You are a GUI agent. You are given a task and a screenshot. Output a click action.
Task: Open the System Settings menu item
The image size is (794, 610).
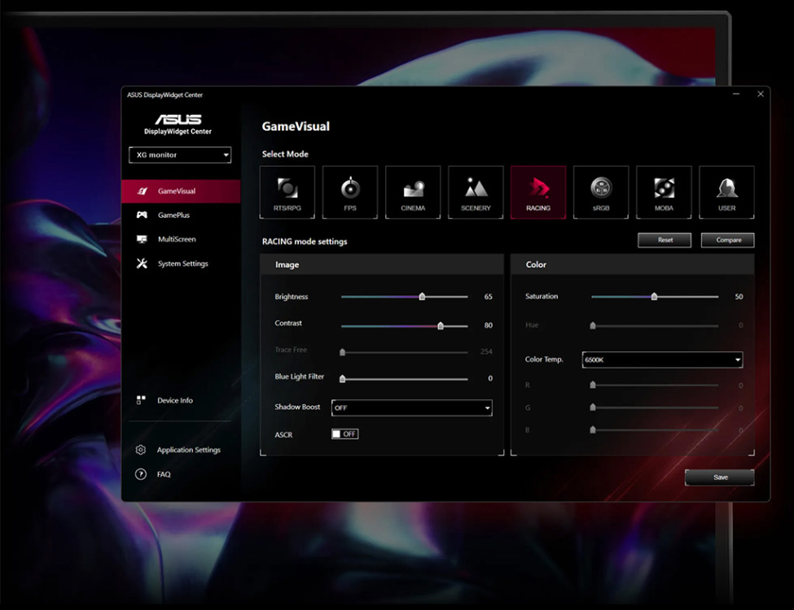[x=181, y=264]
